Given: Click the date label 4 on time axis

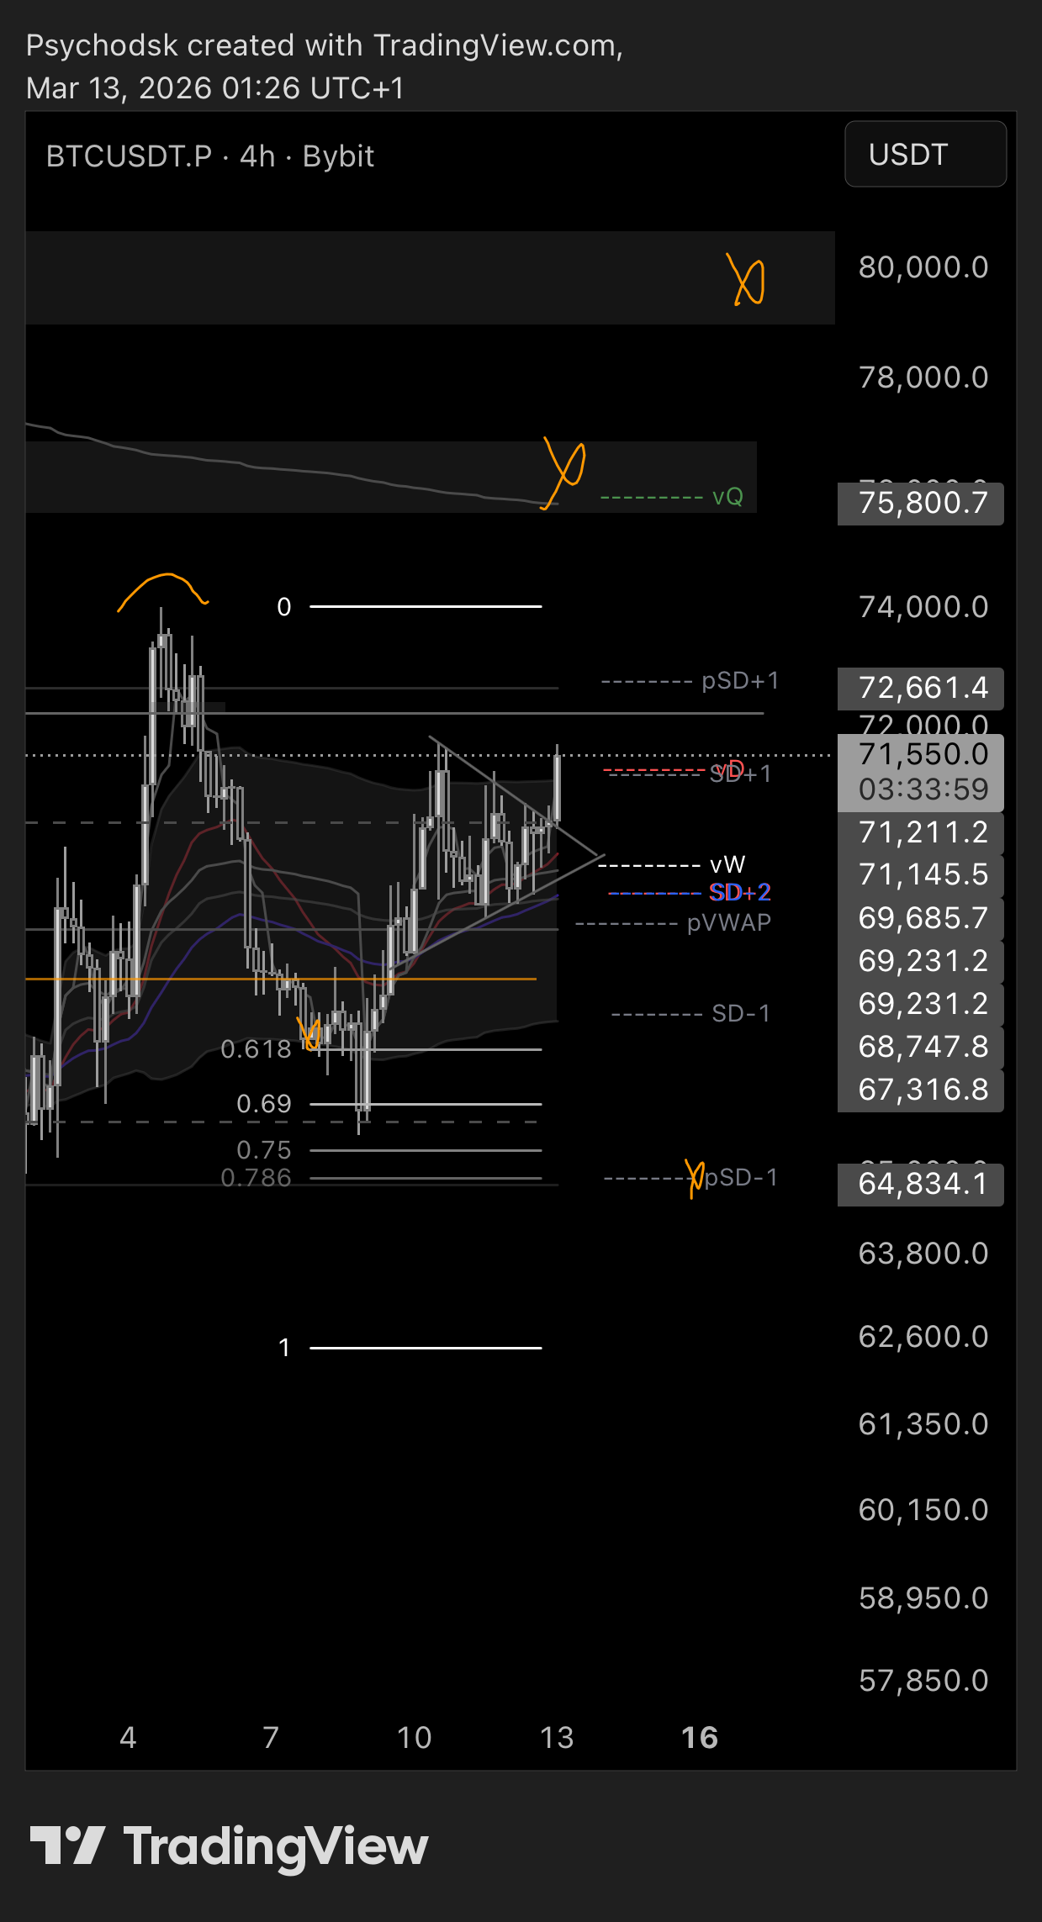Looking at the screenshot, I should [128, 1738].
